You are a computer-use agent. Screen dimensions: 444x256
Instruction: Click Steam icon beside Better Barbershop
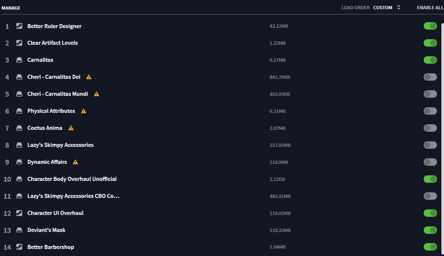click(x=19, y=247)
